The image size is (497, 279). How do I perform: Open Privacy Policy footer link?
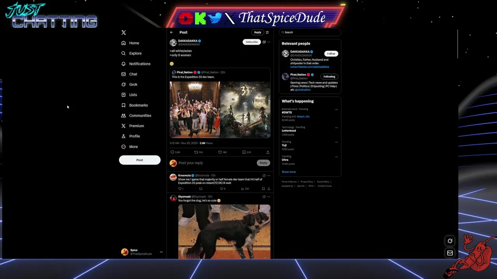pyautogui.click(x=306, y=182)
